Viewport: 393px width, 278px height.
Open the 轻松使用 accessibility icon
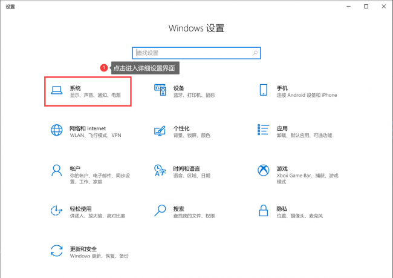click(x=56, y=211)
